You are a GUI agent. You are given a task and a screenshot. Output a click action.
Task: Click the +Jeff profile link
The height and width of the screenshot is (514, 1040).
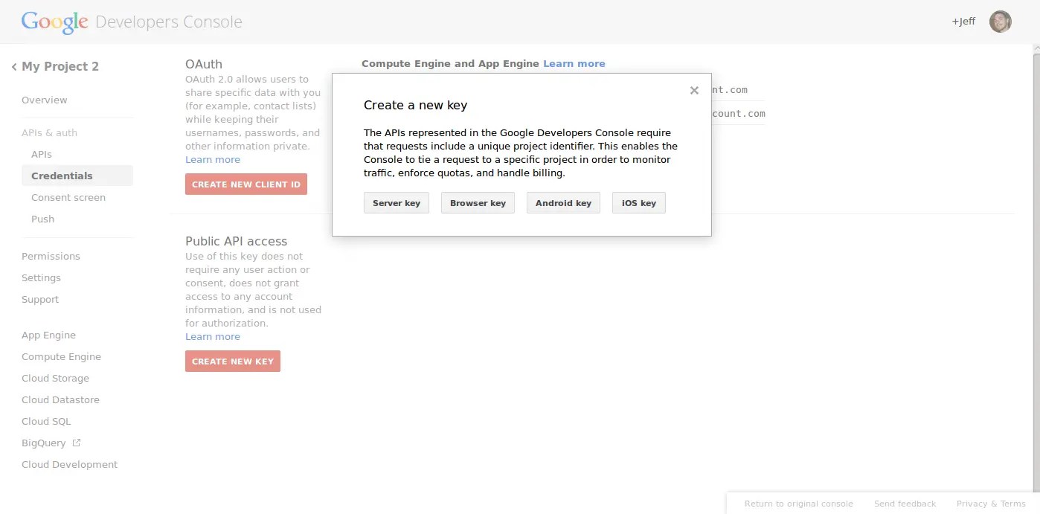(x=963, y=22)
